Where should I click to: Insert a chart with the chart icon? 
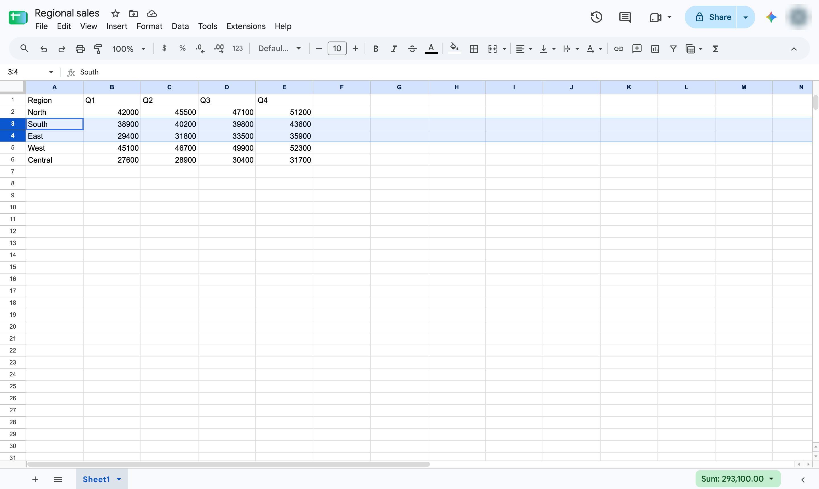pos(655,49)
